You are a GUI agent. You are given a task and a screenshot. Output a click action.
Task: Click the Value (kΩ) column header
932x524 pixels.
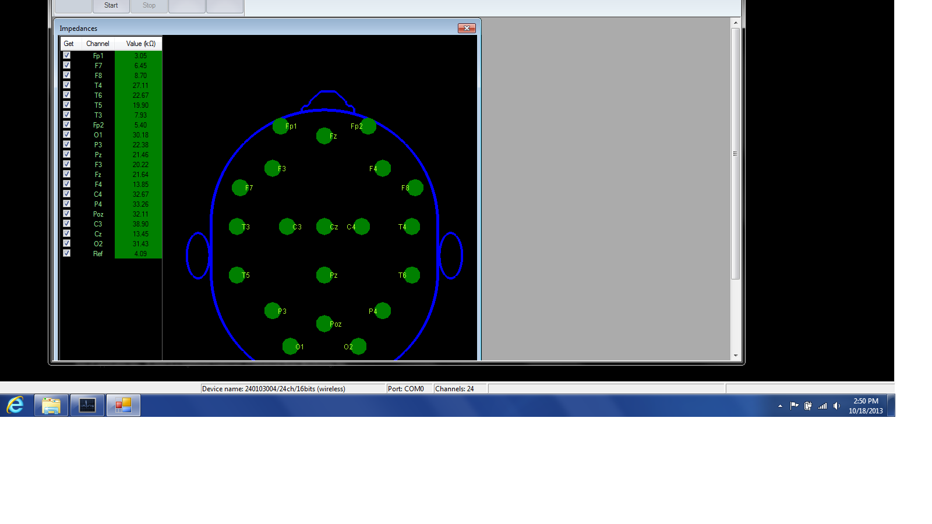[140, 44]
